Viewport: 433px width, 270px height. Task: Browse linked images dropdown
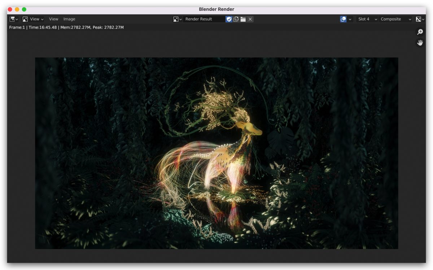[177, 19]
